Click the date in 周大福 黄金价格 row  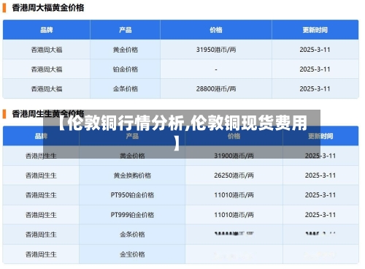coord(315,50)
